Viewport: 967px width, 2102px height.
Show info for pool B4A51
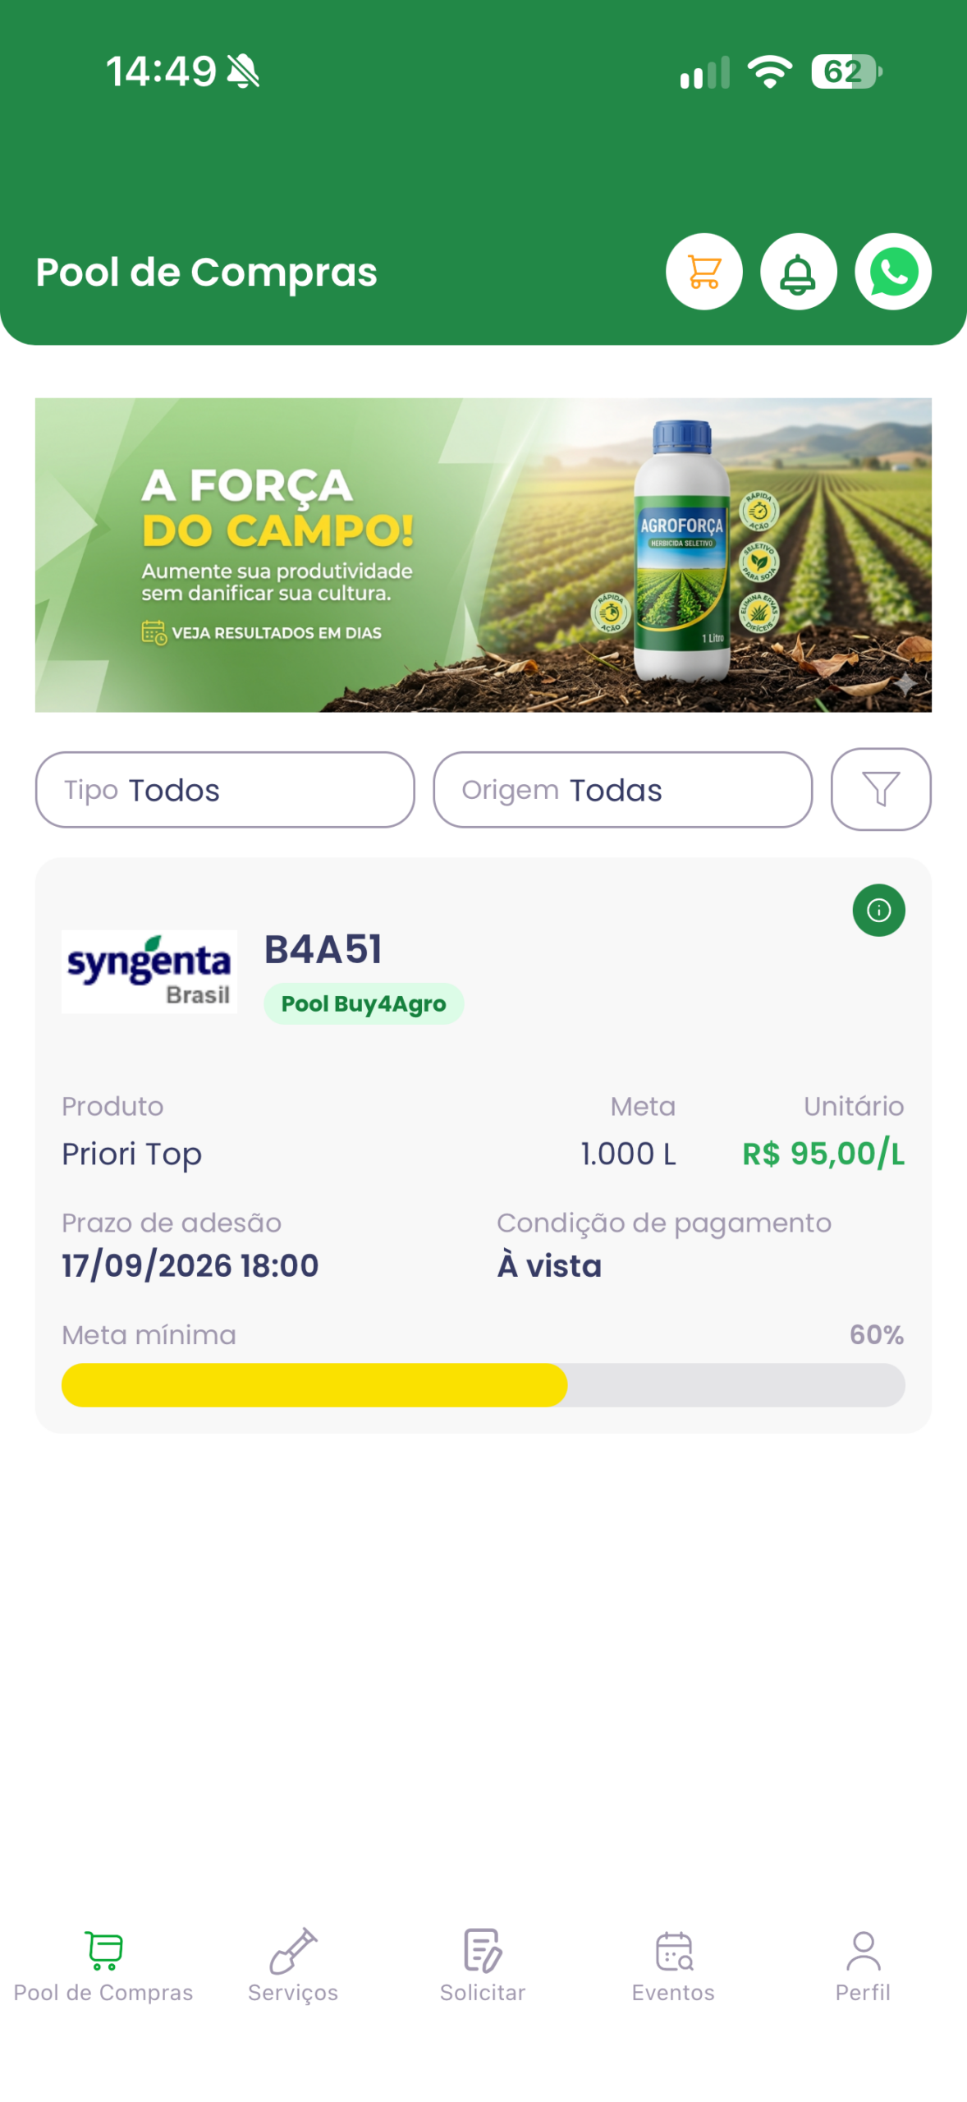tap(878, 910)
